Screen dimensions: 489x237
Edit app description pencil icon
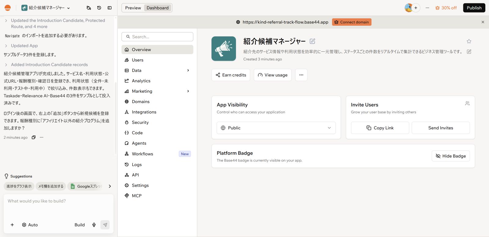[x=469, y=52]
